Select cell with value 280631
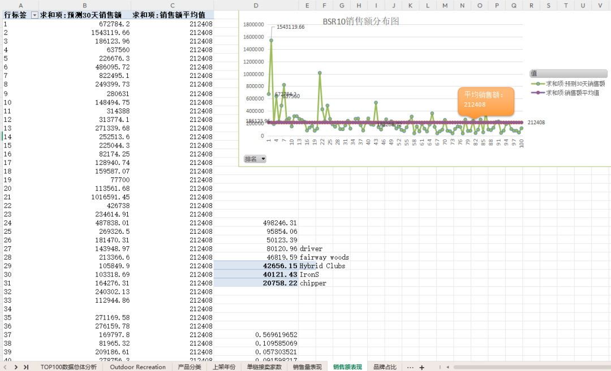 [x=85, y=93]
